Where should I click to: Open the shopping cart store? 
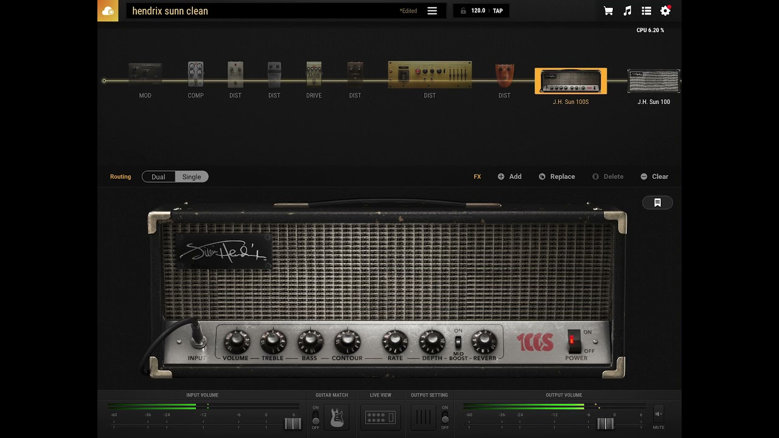click(608, 11)
